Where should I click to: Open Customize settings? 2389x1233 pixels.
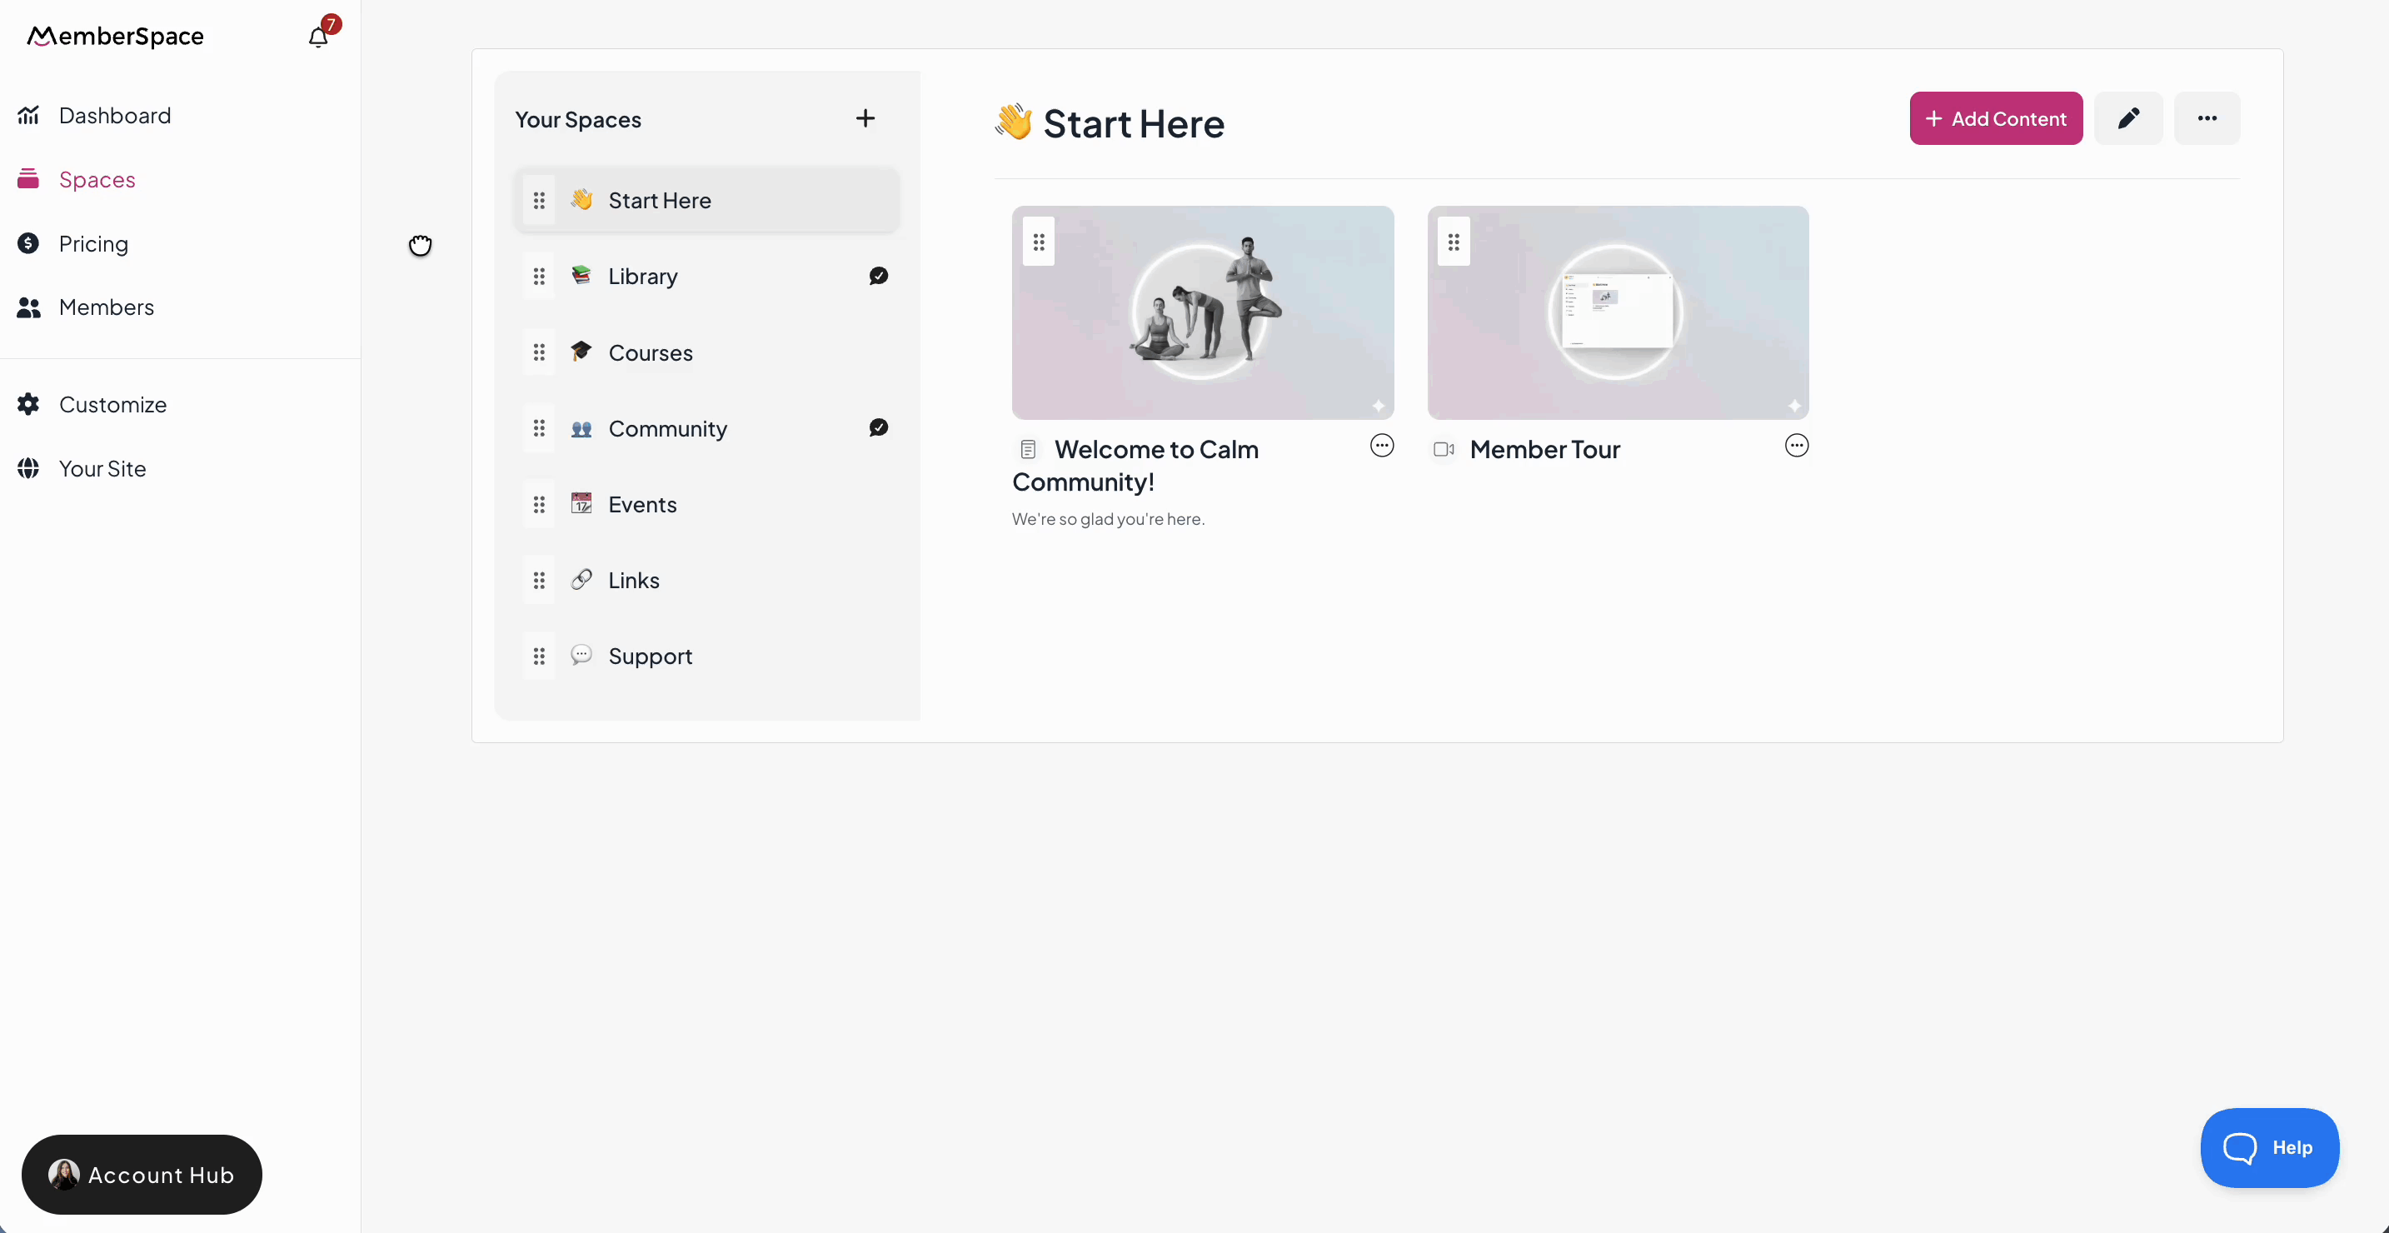pyautogui.click(x=112, y=405)
